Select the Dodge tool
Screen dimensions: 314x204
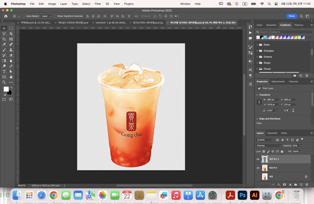[x=4, y=66]
